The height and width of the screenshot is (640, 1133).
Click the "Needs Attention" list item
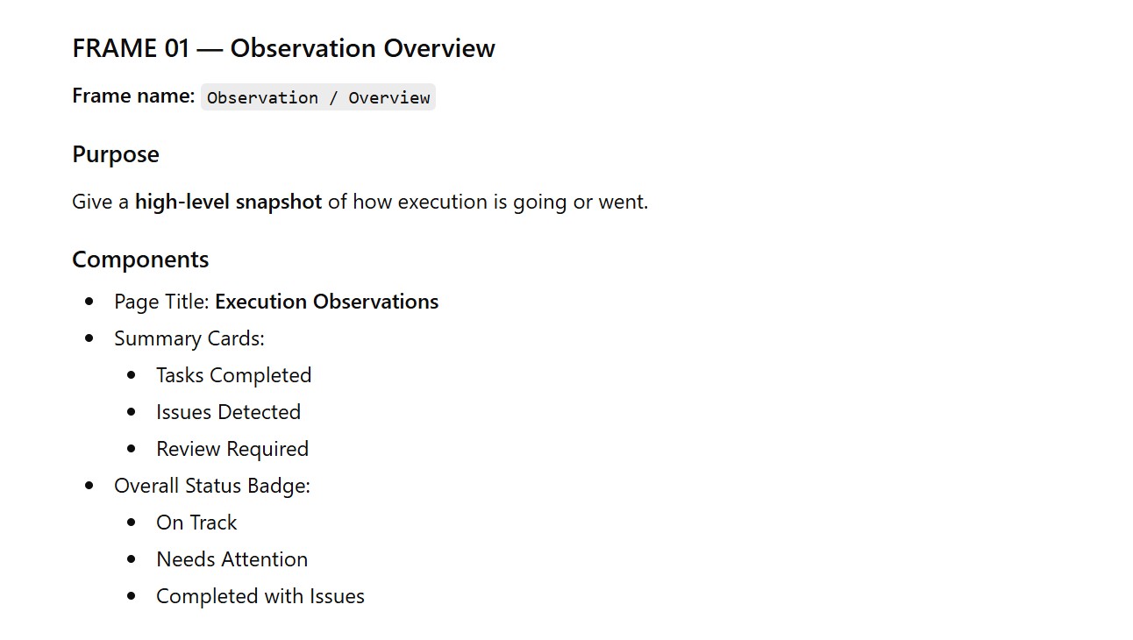(232, 559)
